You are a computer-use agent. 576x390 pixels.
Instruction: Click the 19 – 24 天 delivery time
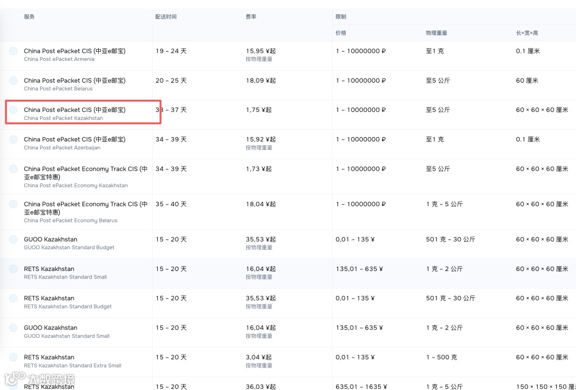pos(171,51)
